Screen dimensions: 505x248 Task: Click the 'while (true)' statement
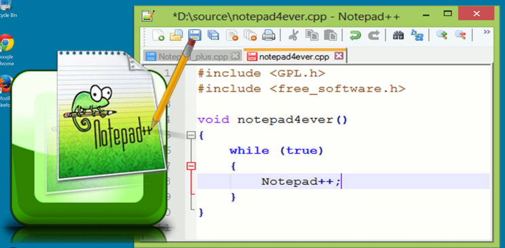point(276,151)
